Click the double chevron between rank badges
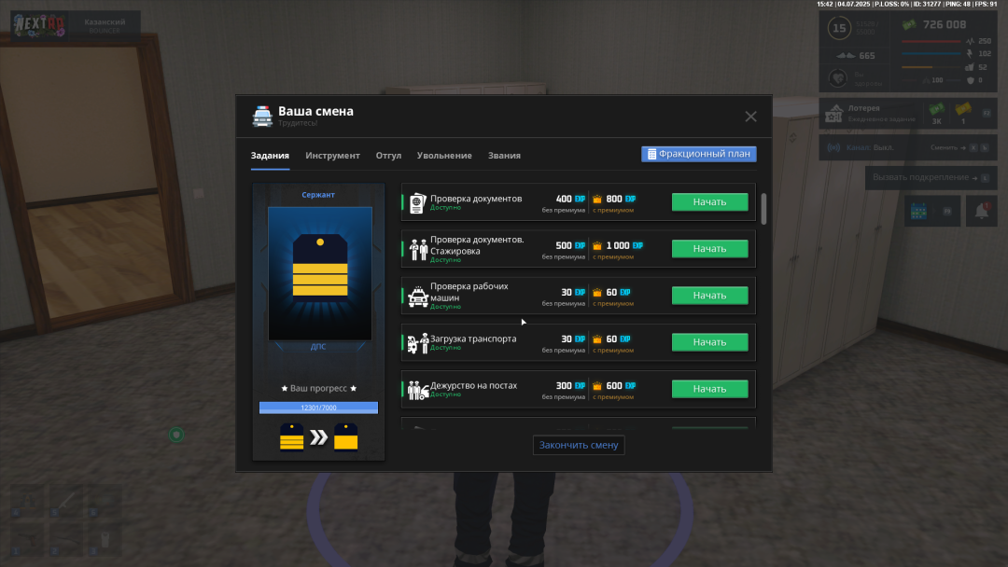 click(x=319, y=438)
